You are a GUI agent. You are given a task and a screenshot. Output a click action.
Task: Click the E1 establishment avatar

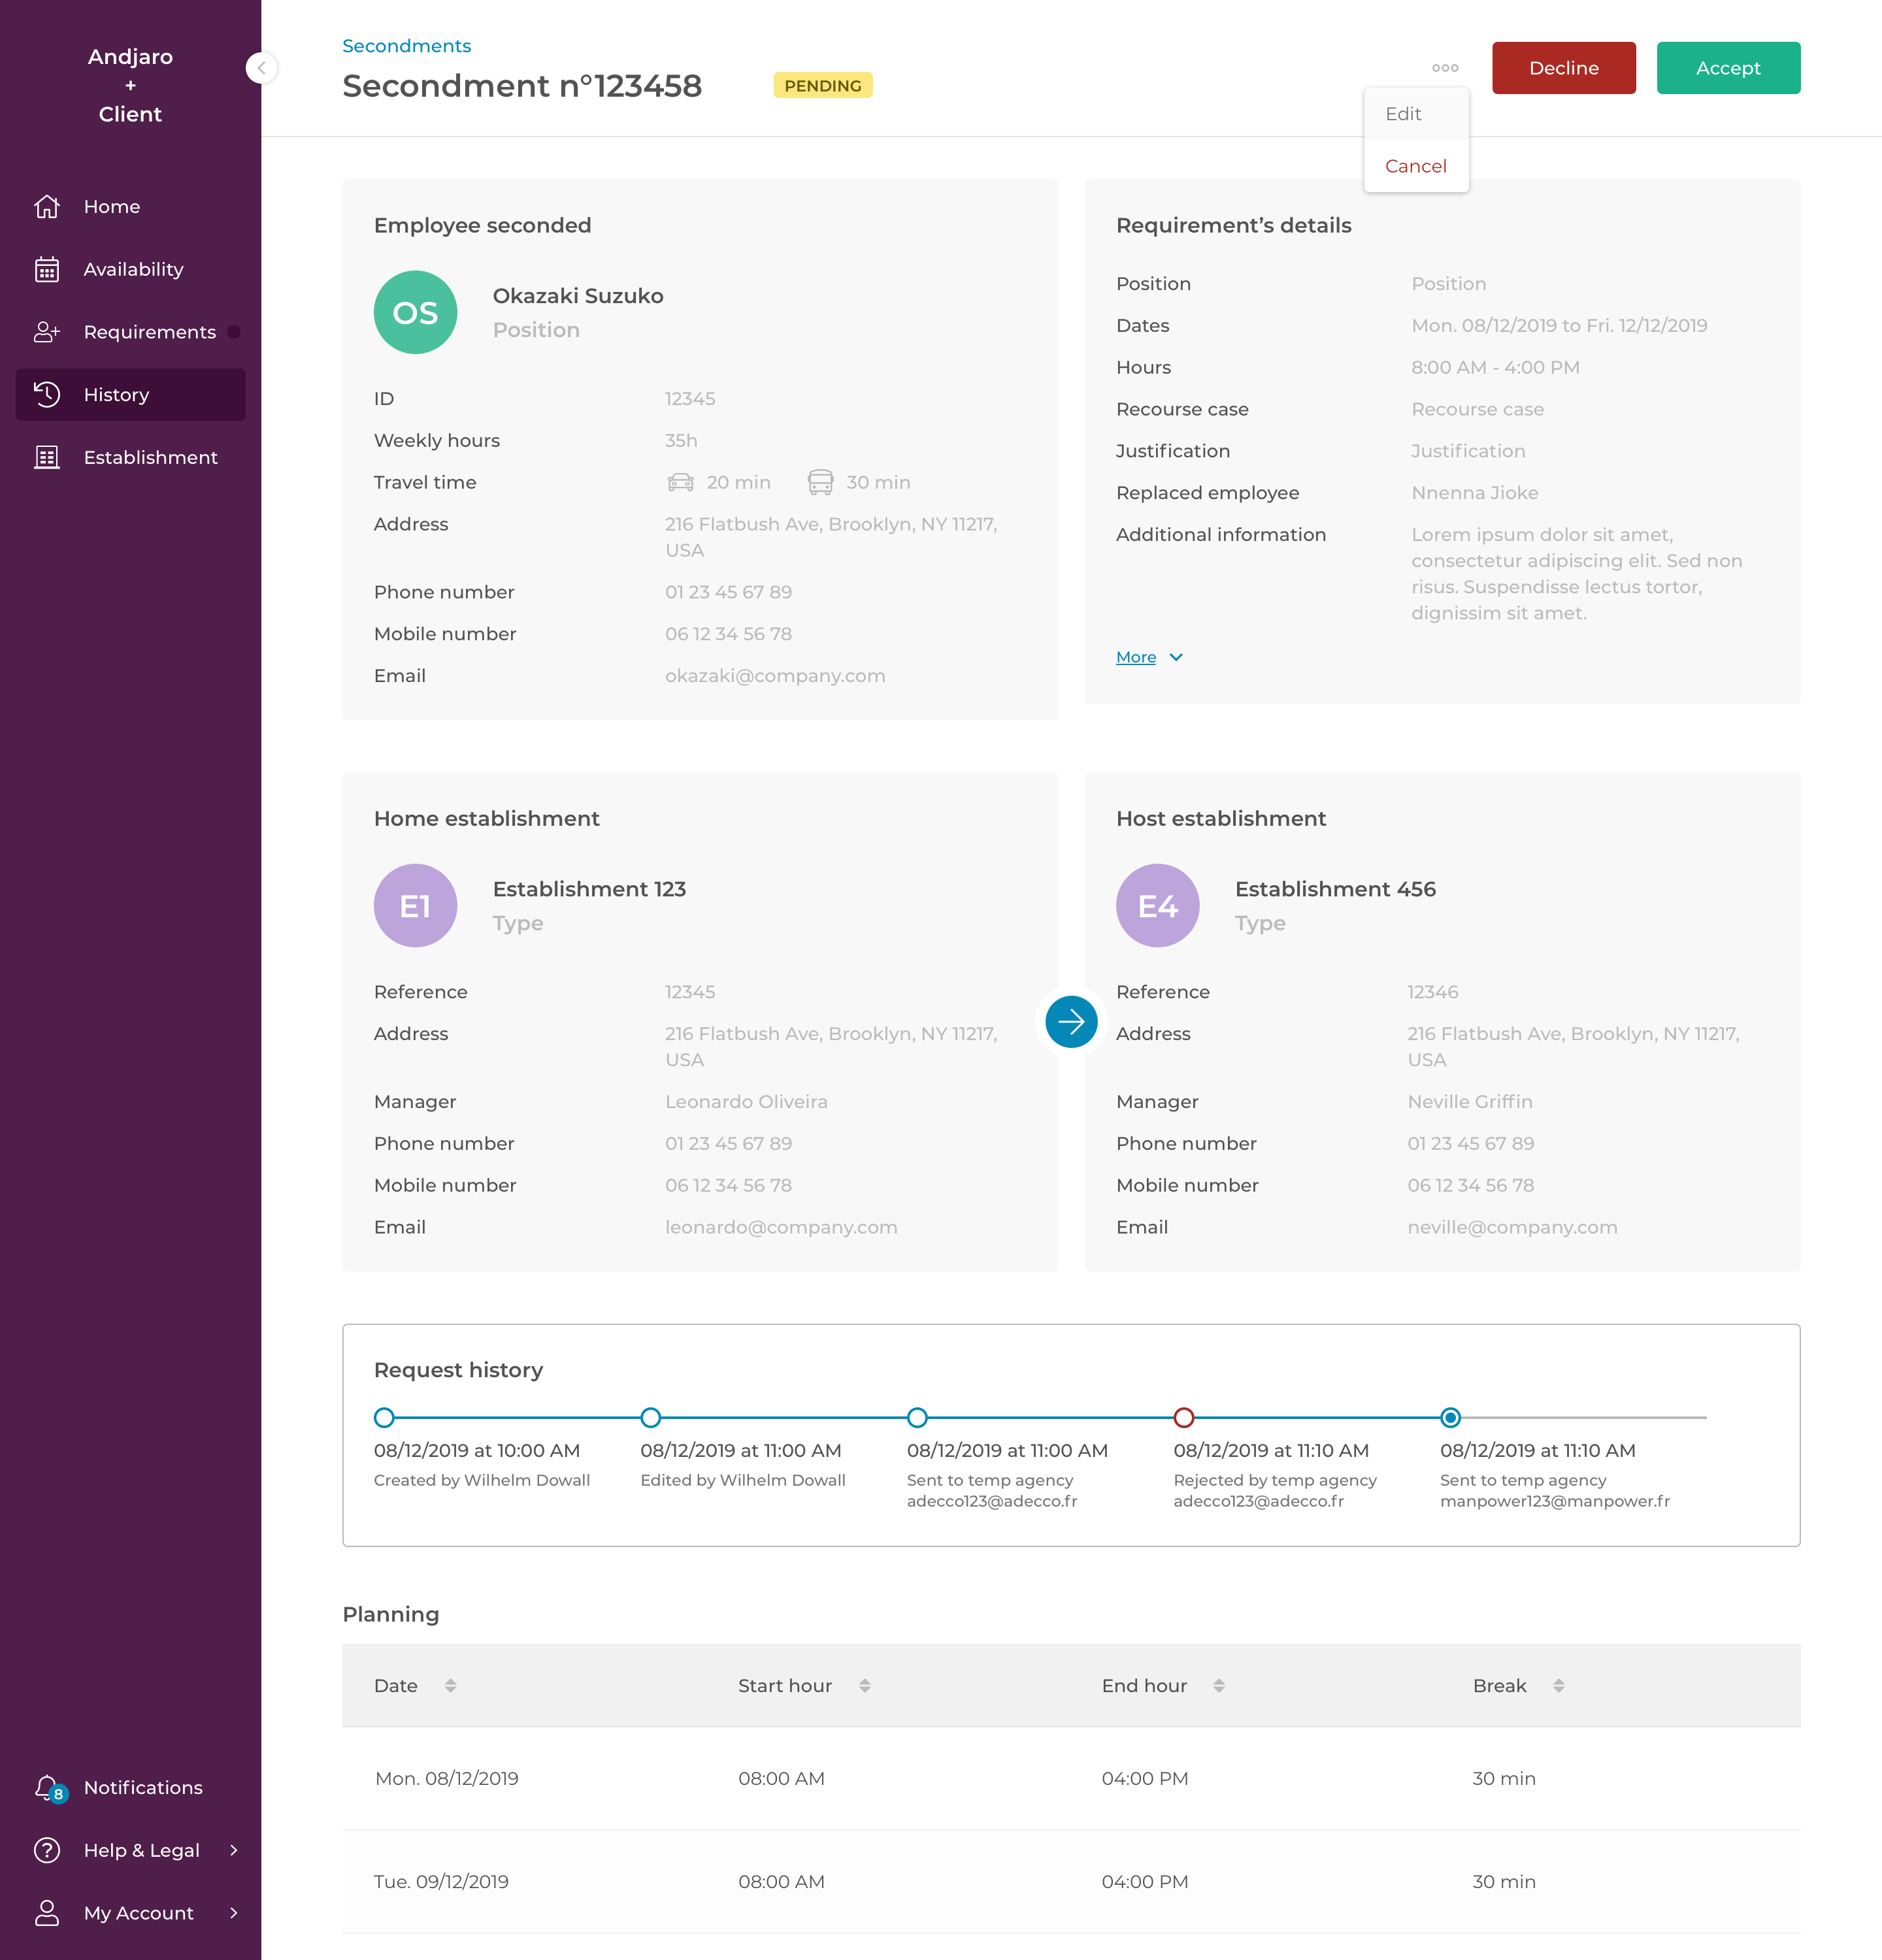pyautogui.click(x=416, y=906)
